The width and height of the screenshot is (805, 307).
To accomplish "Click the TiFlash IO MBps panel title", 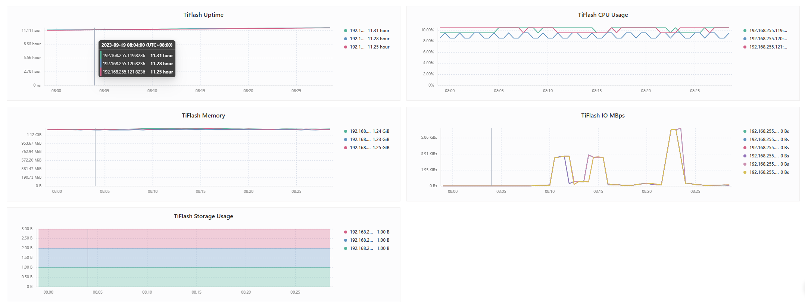I will pyautogui.click(x=603, y=116).
